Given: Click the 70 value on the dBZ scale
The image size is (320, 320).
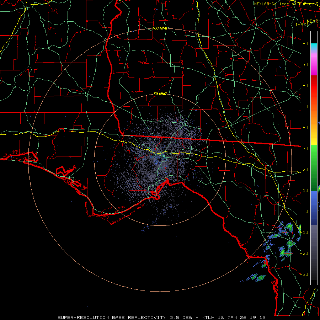Looking at the screenshot, I should 305,64.
